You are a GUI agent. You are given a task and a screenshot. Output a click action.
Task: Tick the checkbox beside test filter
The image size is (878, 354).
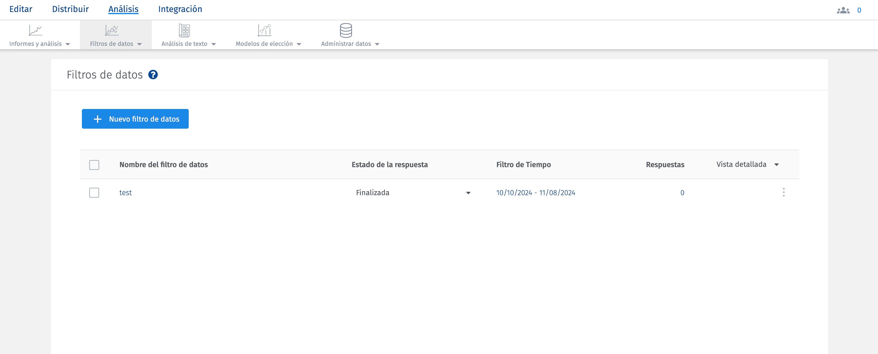94,193
